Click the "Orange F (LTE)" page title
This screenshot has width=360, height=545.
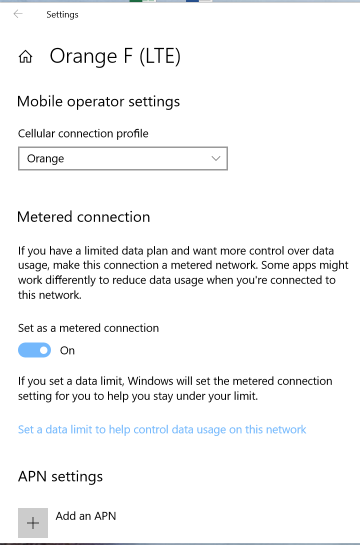[115, 56]
